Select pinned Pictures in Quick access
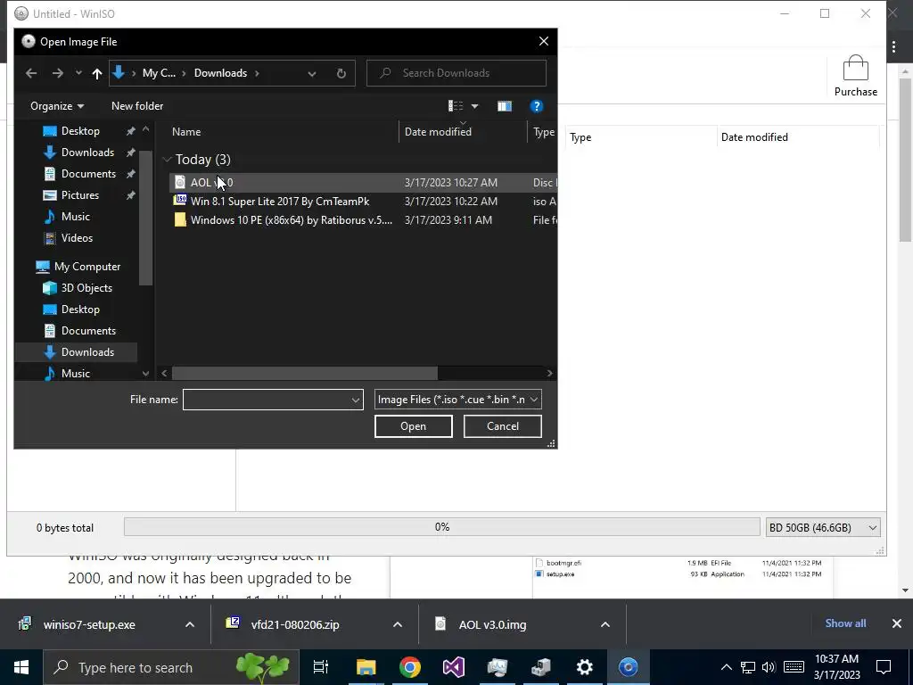 pyautogui.click(x=79, y=195)
